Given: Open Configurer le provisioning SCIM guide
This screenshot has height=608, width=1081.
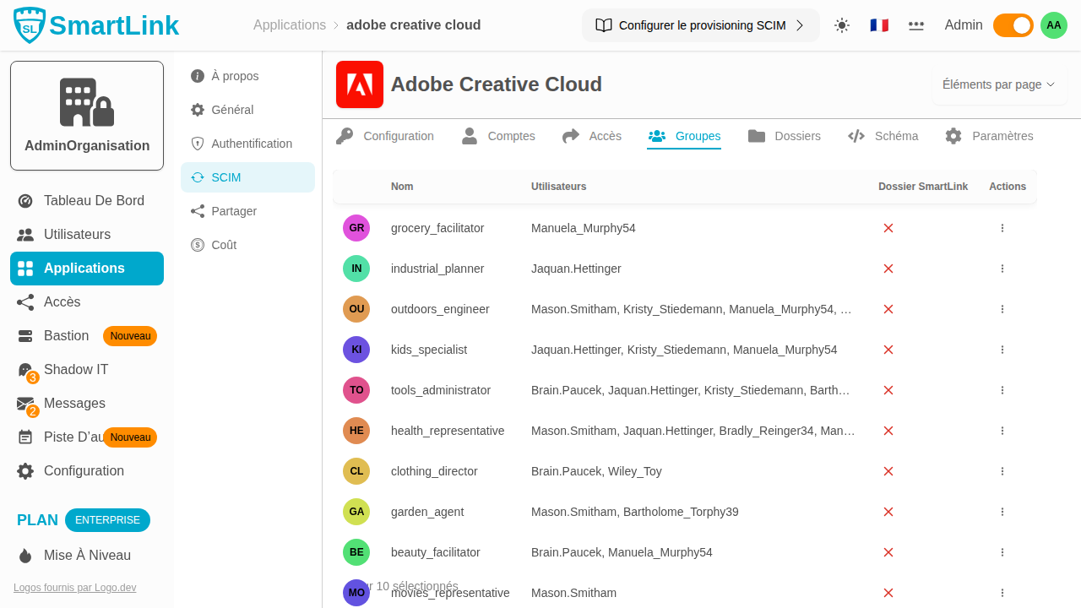Looking at the screenshot, I should [x=700, y=25].
